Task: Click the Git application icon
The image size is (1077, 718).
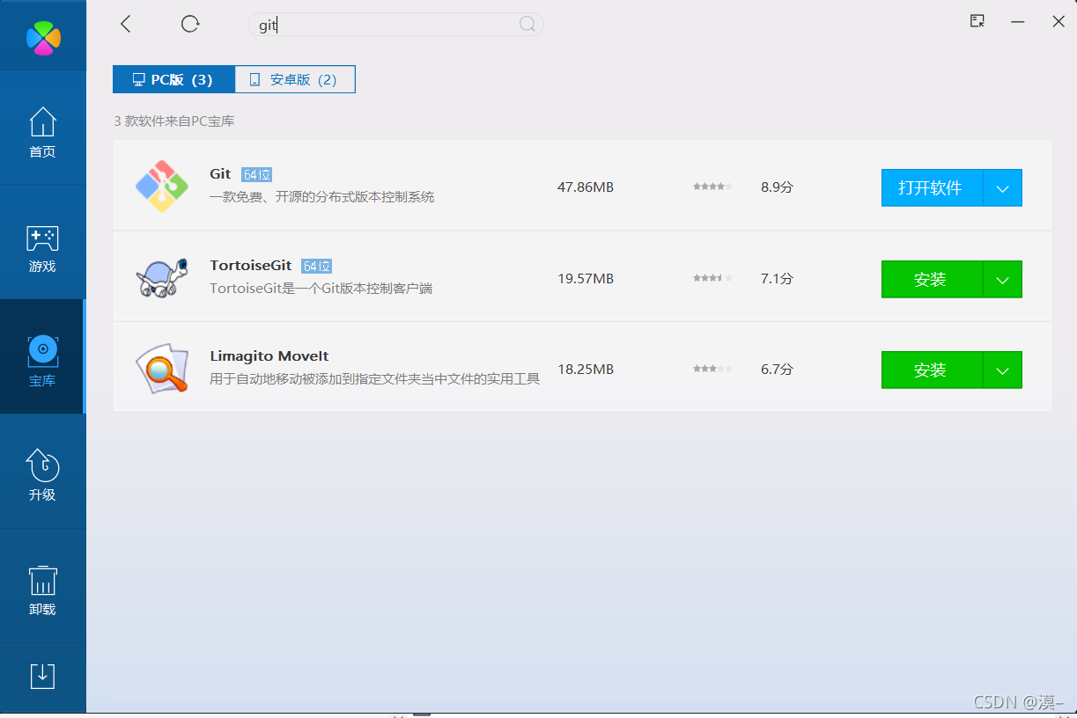Action: click(162, 187)
